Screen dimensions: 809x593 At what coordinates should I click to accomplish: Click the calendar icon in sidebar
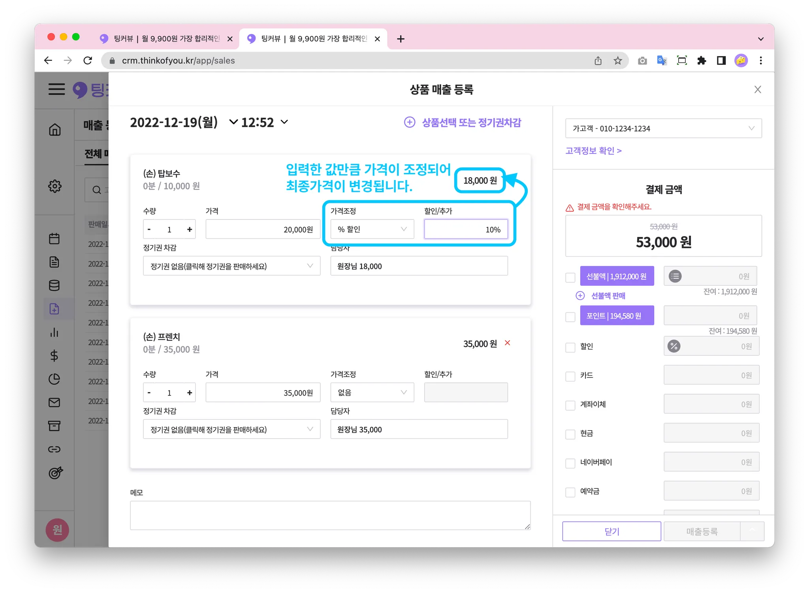click(x=55, y=238)
